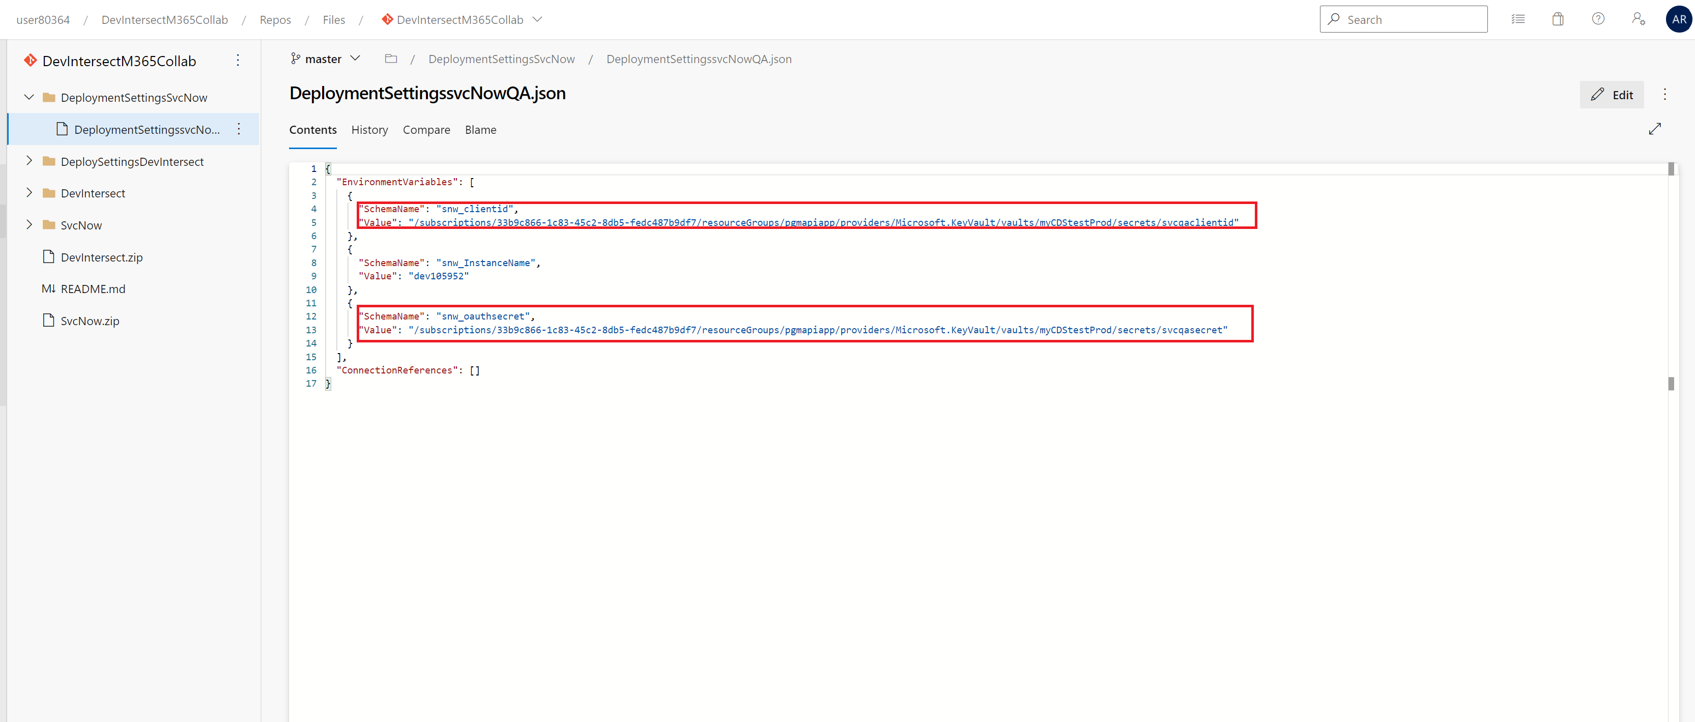Screen dimensions: 1695x722
Task: Click the AR avatar in top right
Action: click(x=1679, y=19)
